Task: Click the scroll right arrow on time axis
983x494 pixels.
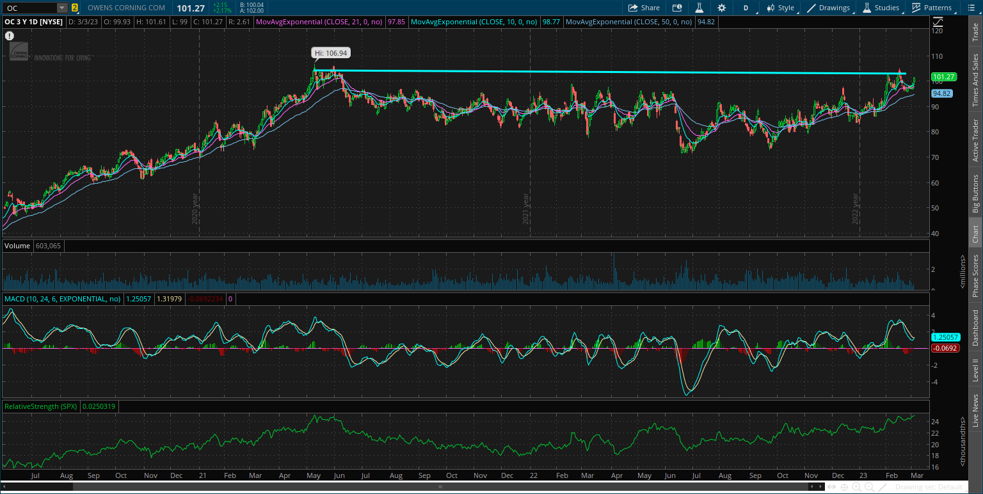Action: (820, 487)
